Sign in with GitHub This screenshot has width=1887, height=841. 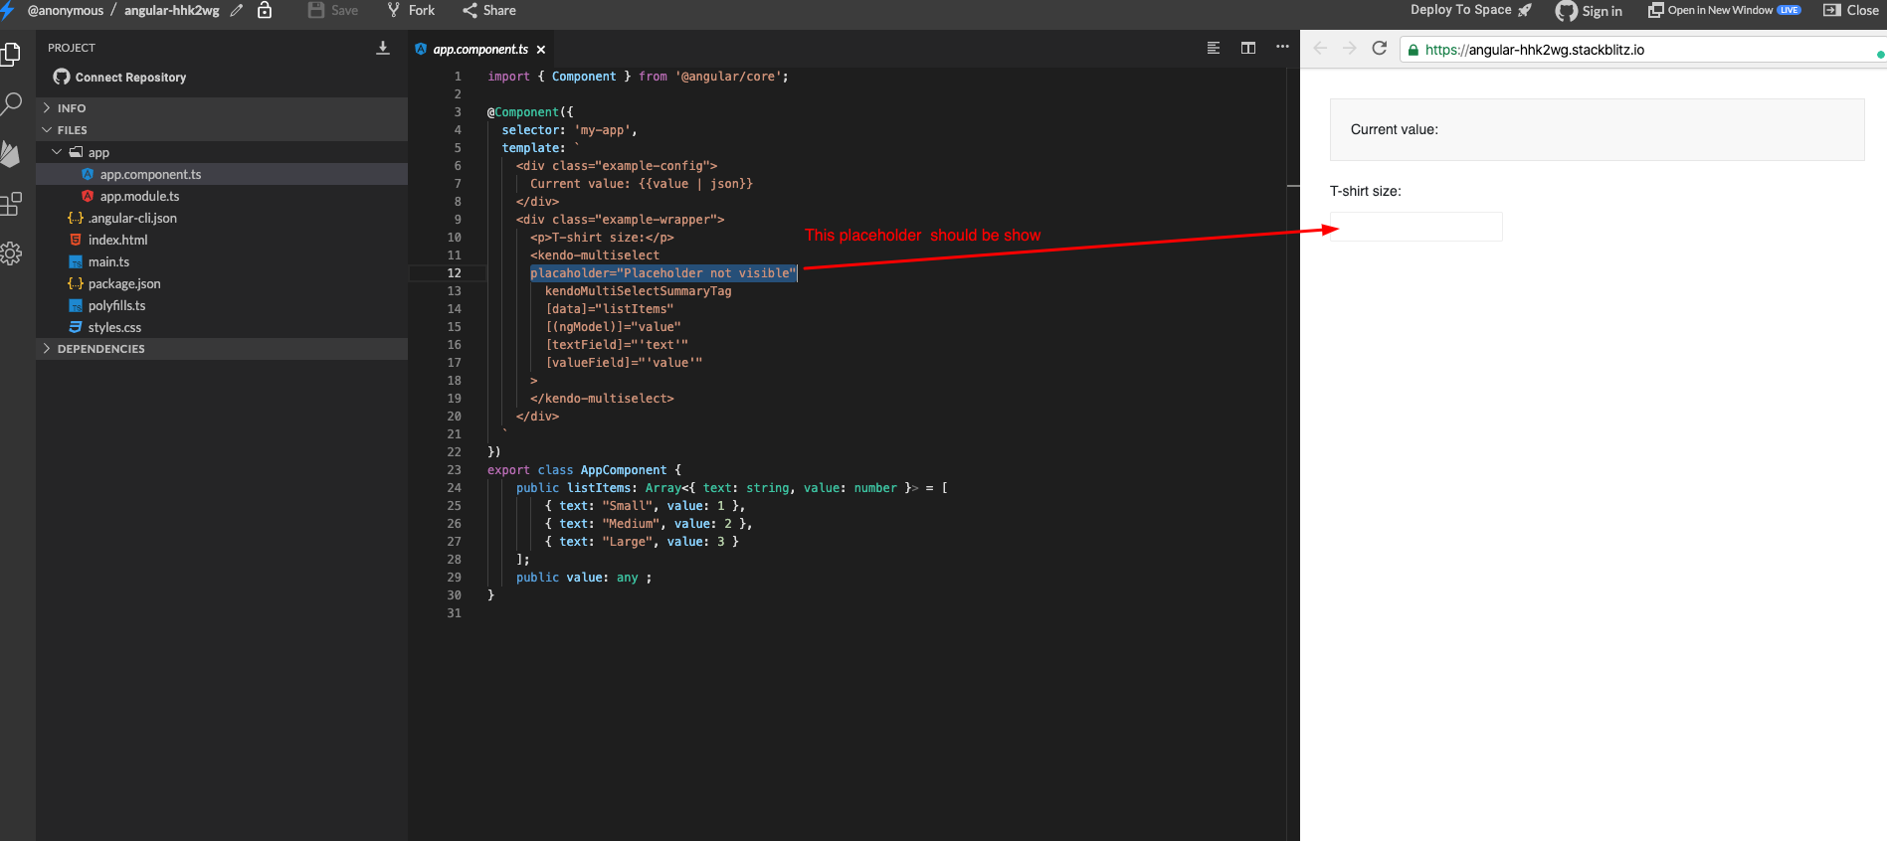click(x=1589, y=11)
